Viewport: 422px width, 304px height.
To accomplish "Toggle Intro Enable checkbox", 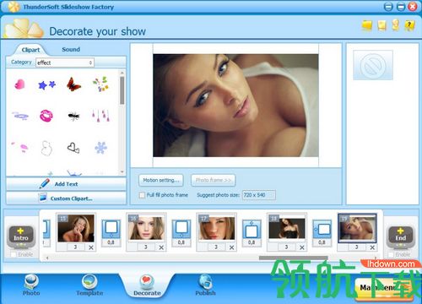I will click(14, 254).
